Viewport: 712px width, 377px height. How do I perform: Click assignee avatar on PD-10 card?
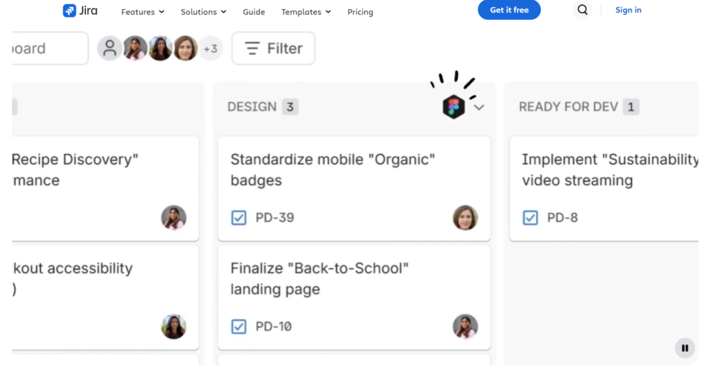[465, 326]
